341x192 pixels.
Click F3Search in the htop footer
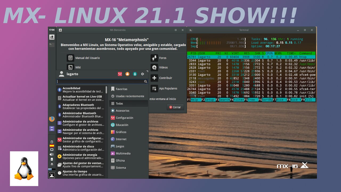tap(223, 100)
